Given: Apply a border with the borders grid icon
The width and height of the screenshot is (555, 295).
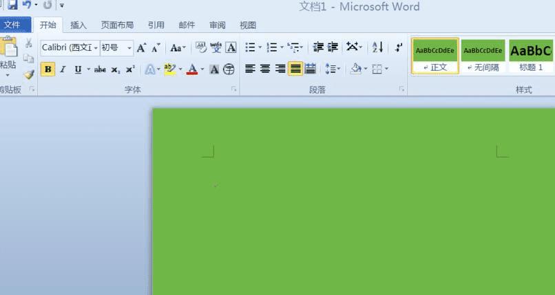Looking at the screenshot, I should pos(377,69).
